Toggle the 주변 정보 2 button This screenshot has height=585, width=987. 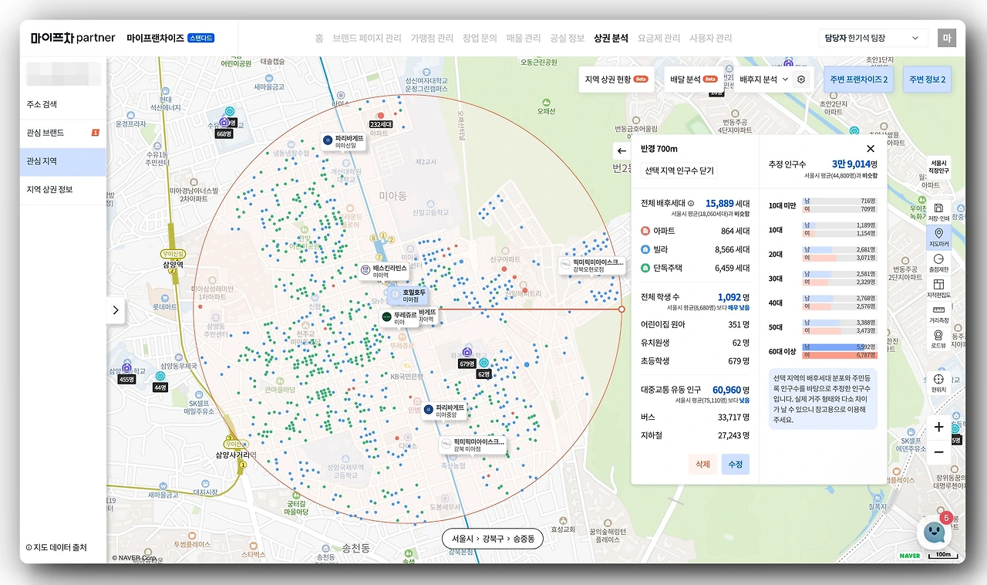pos(927,79)
